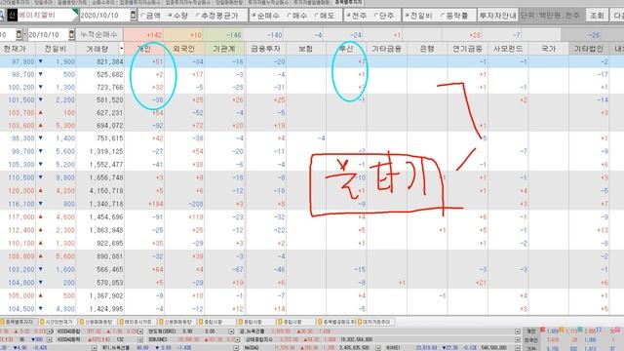Click the 누적순매수 button
This screenshot has width=624, height=351.
[x=99, y=35]
